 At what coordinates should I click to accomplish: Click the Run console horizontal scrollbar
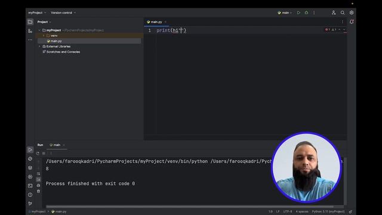[190, 207]
